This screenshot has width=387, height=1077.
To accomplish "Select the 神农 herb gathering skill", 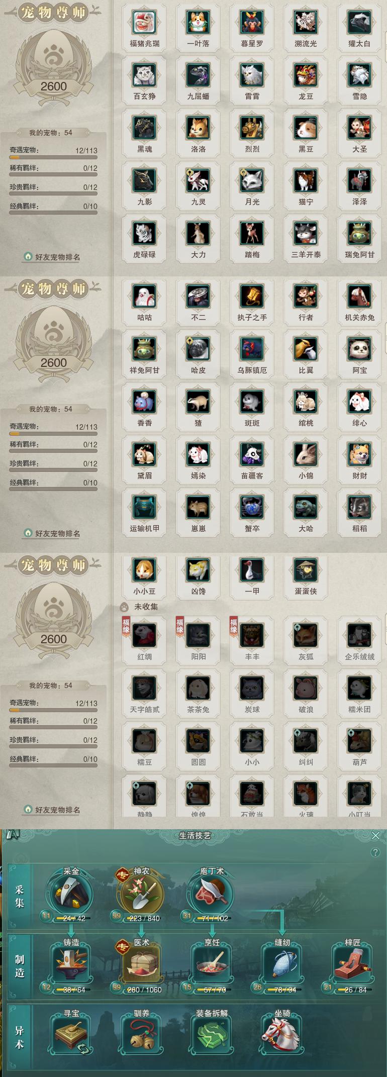I will [141, 894].
